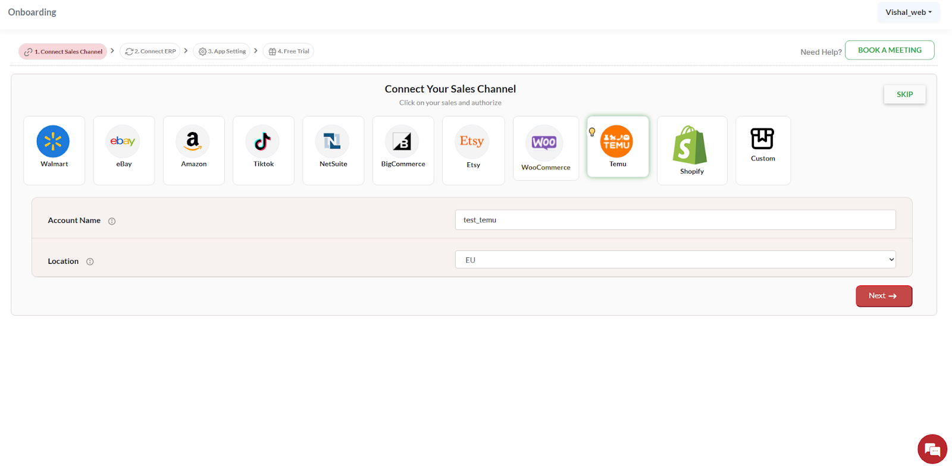Viewport: 952px width, 466px height.
Task: Click the Need Help? text
Action: 821,52
